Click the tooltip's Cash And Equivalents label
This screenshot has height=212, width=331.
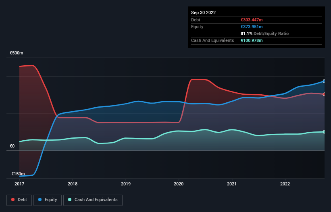212,40
